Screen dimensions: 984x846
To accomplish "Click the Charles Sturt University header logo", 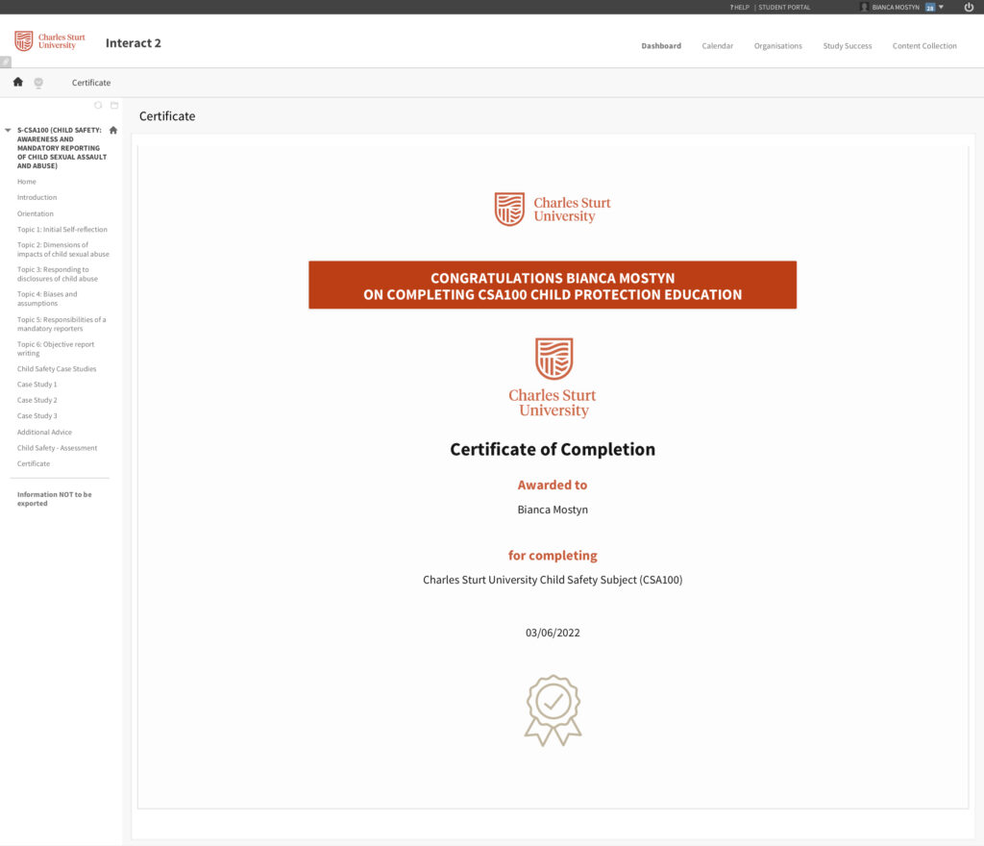I will [50, 41].
